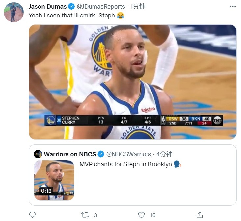
Task: Open the Warriors on NBCS account name
Action: (x=70, y=154)
